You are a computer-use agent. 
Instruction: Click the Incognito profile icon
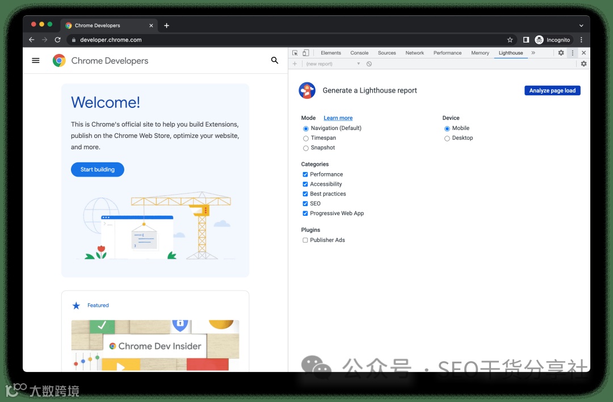(x=539, y=40)
